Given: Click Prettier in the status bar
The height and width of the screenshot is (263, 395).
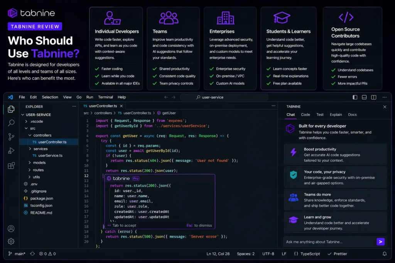Looking at the screenshot, I should click(337, 254).
